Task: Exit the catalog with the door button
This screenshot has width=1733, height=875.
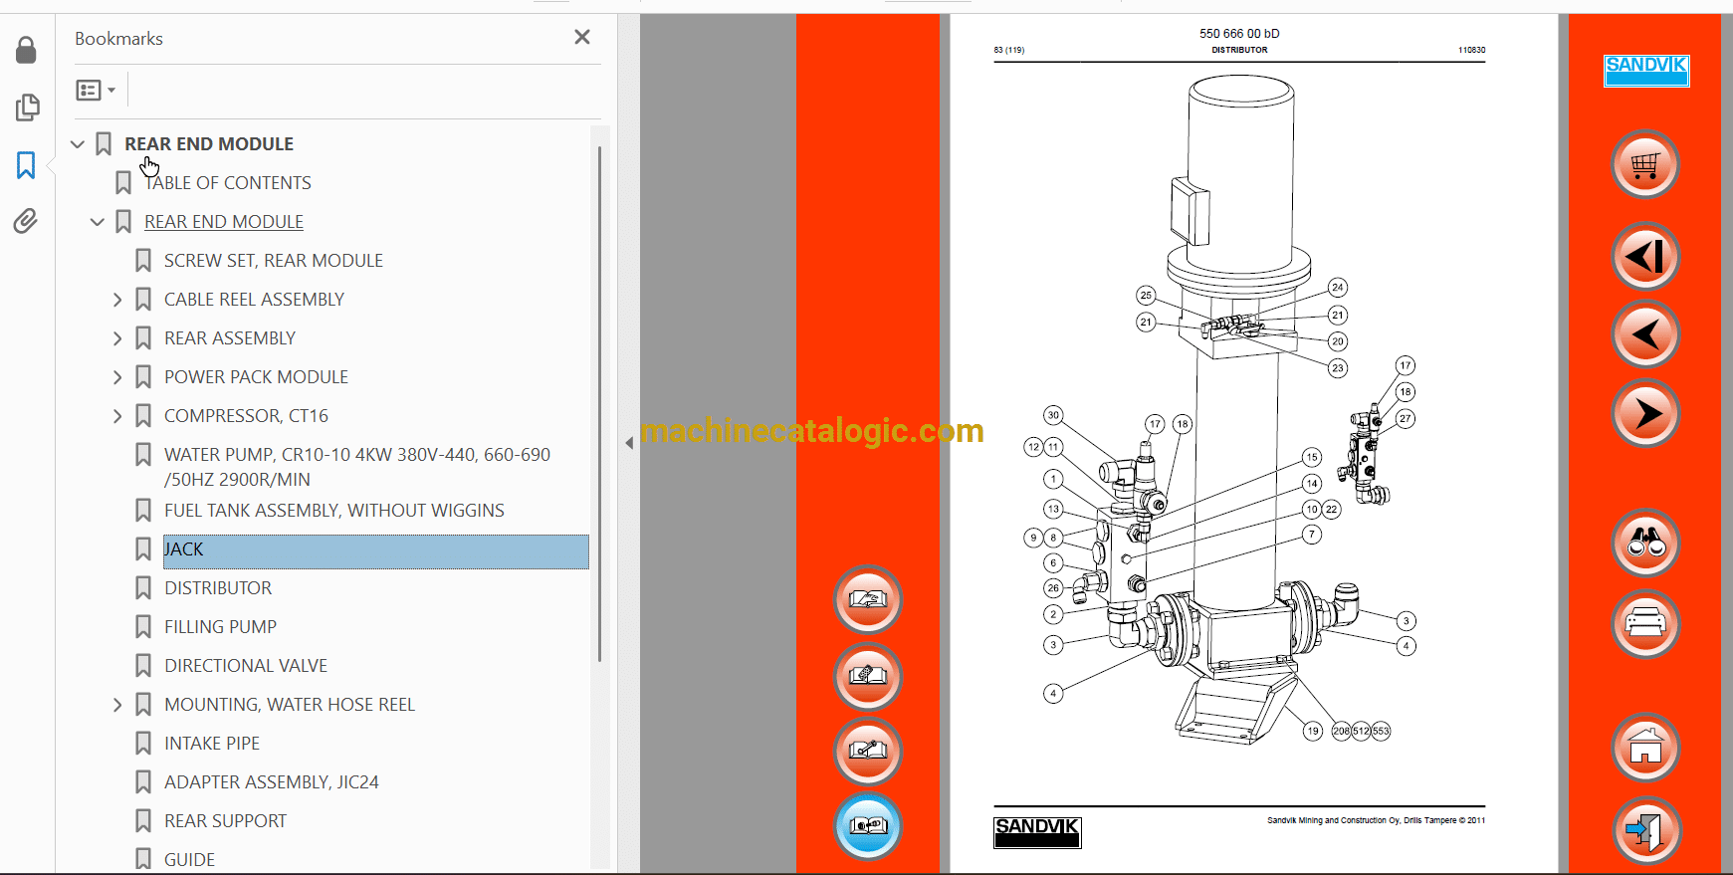Action: tap(1645, 830)
